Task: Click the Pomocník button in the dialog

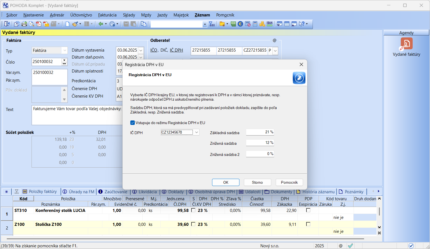Action: (289, 182)
